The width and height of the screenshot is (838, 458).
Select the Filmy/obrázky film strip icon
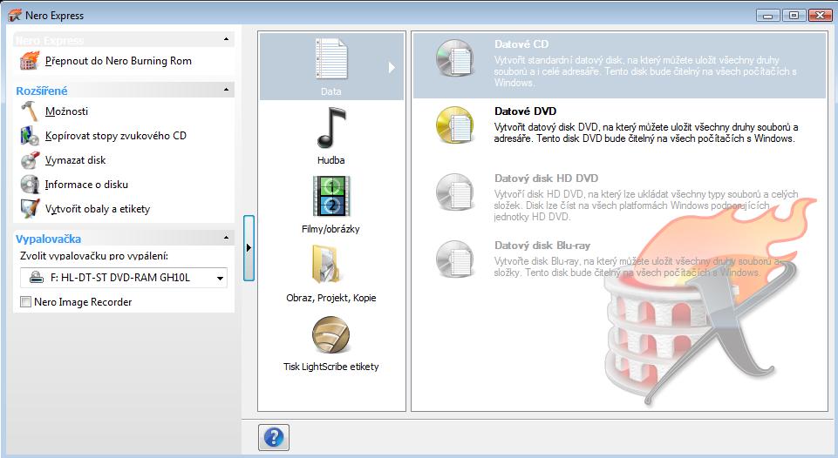[330, 196]
